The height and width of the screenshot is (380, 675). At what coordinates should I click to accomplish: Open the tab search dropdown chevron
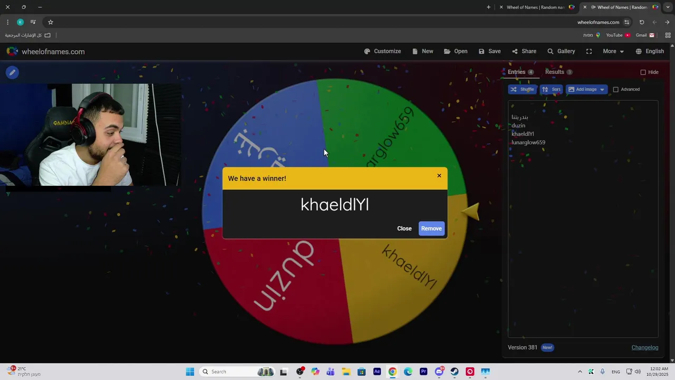tap(668, 7)
